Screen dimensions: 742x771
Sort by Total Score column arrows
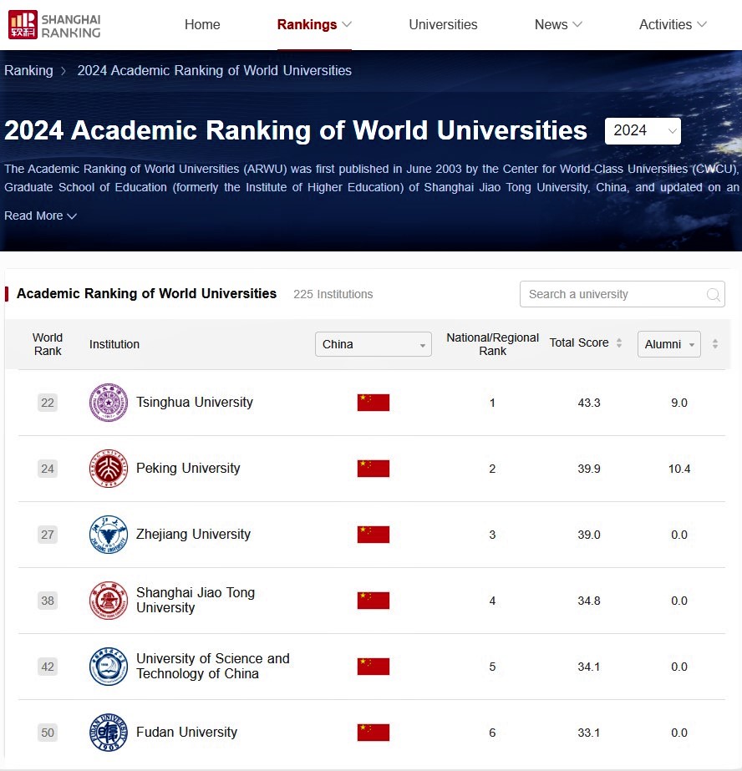pos(619,343)
